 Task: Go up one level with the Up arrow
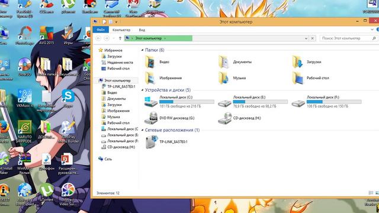tap(120, 38)
